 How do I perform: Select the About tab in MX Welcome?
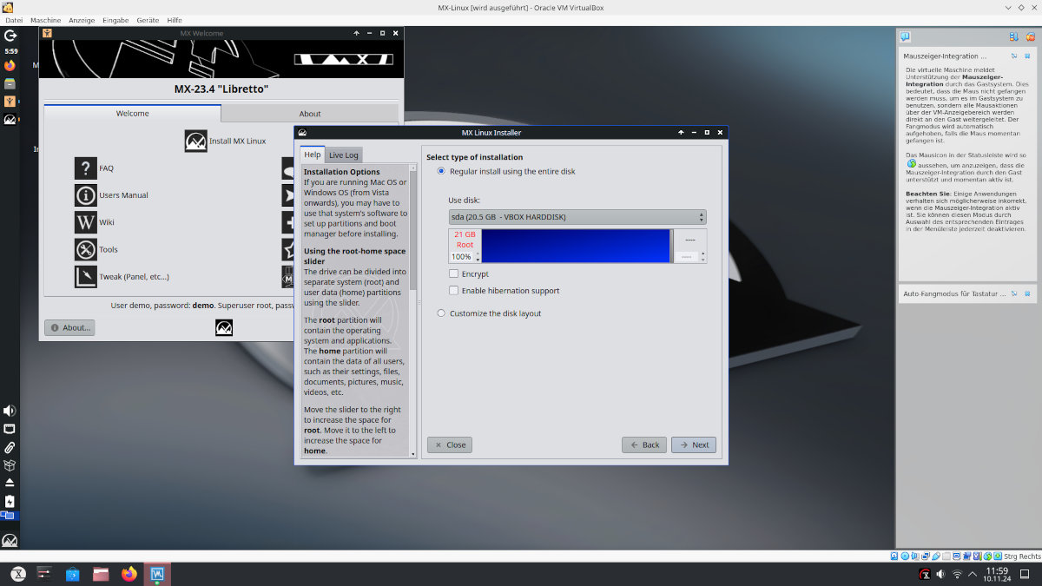310,114
